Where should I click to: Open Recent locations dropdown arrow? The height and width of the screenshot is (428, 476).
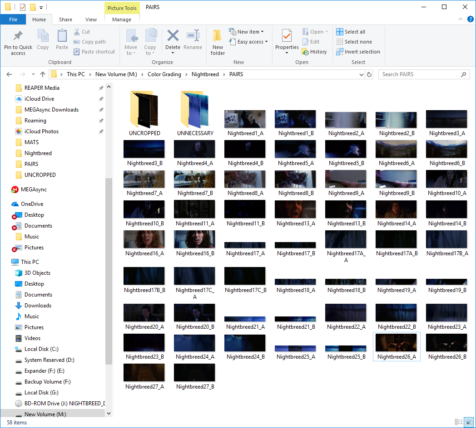pyautogui.click(x=33, y=74)
